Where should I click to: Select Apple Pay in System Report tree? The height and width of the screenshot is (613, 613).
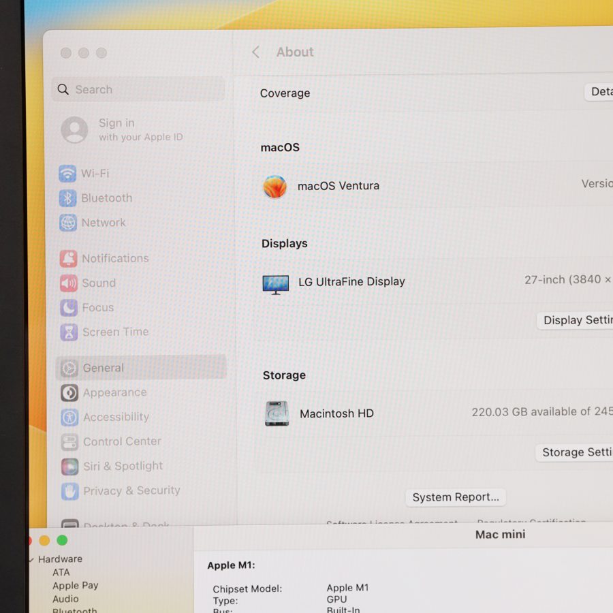[76, 586]
